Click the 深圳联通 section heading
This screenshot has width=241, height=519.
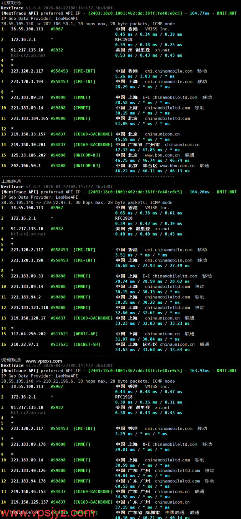pyautogui.click(x=11, y=360)
